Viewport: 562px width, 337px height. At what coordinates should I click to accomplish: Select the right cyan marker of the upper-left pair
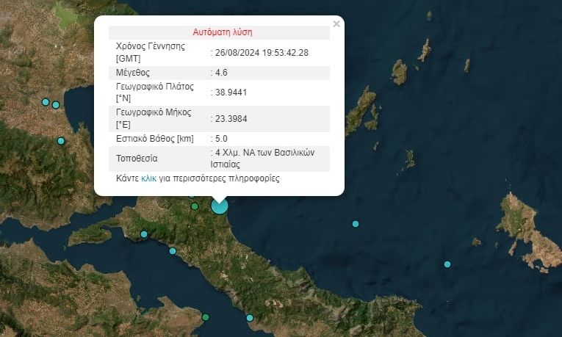[56, 105]
